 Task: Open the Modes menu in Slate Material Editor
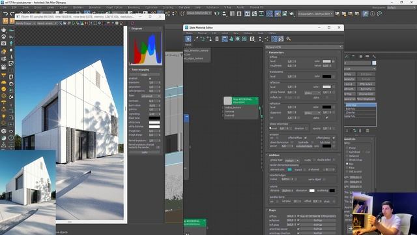coord(189,33)
